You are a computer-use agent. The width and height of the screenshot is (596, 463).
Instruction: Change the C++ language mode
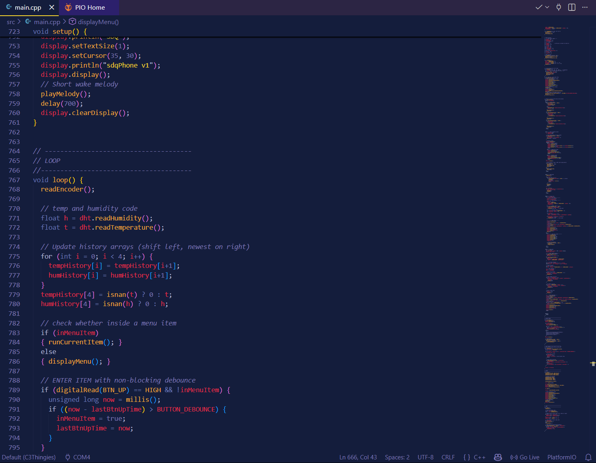[x=479, y=457]
